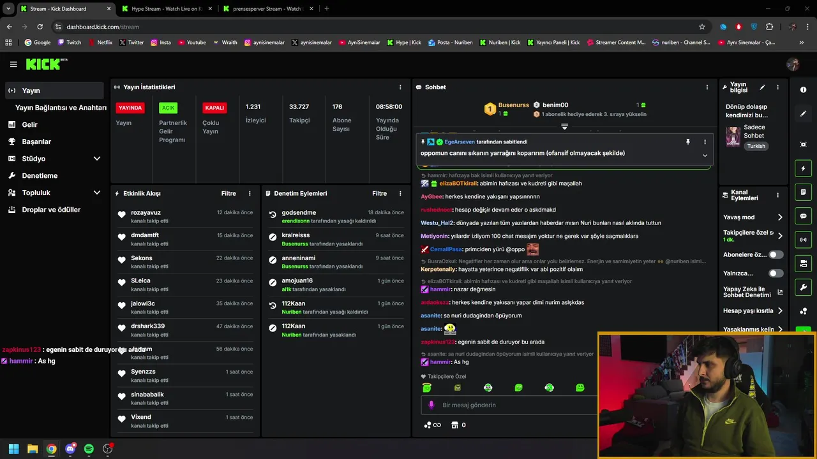Open Spotify from the Windows taskbar

pyautogui.click(x=89, y=449)
